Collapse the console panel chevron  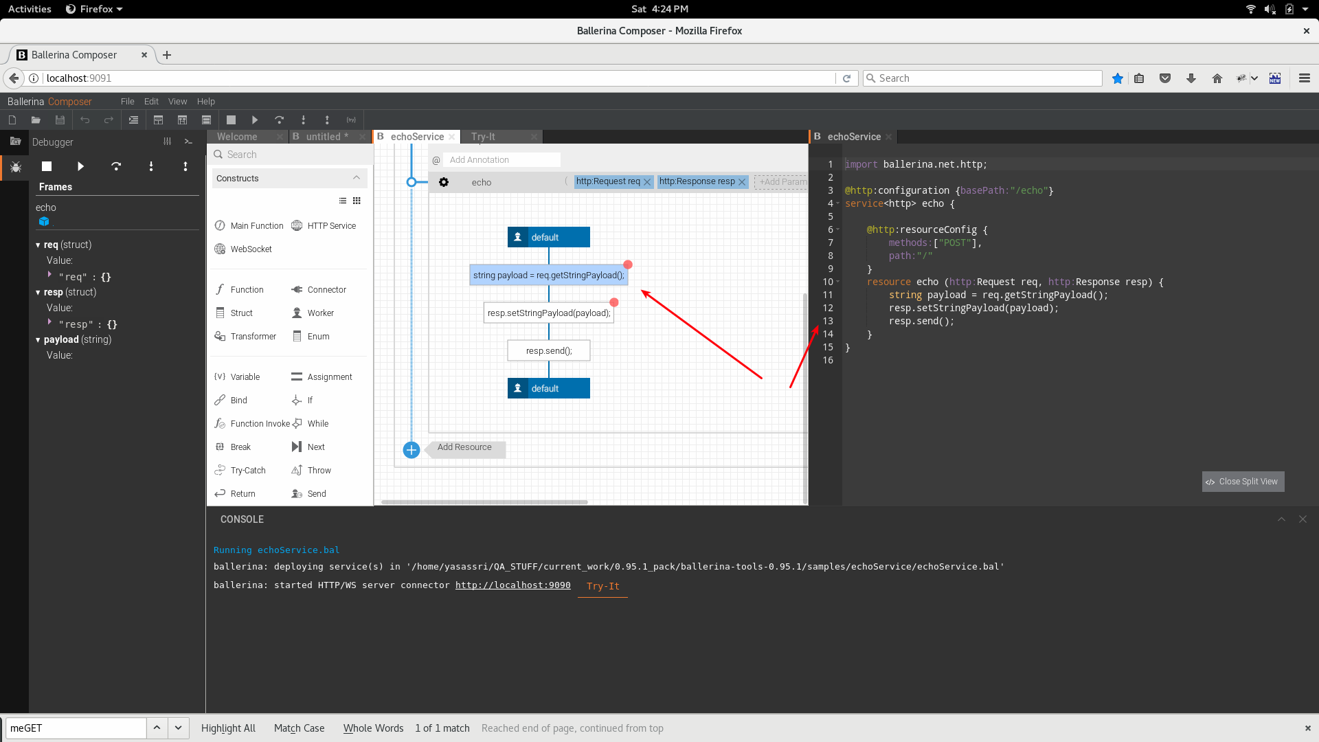click(1281, 519)
